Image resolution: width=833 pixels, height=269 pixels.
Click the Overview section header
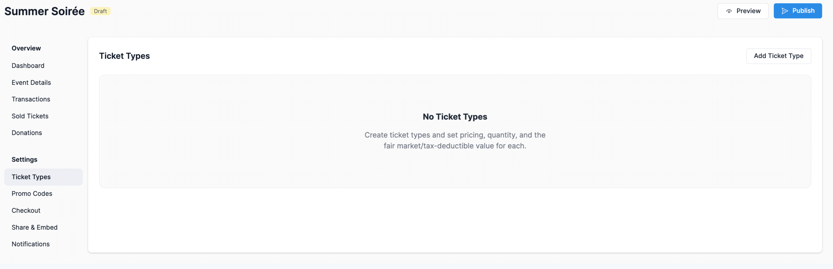point(26,48)
